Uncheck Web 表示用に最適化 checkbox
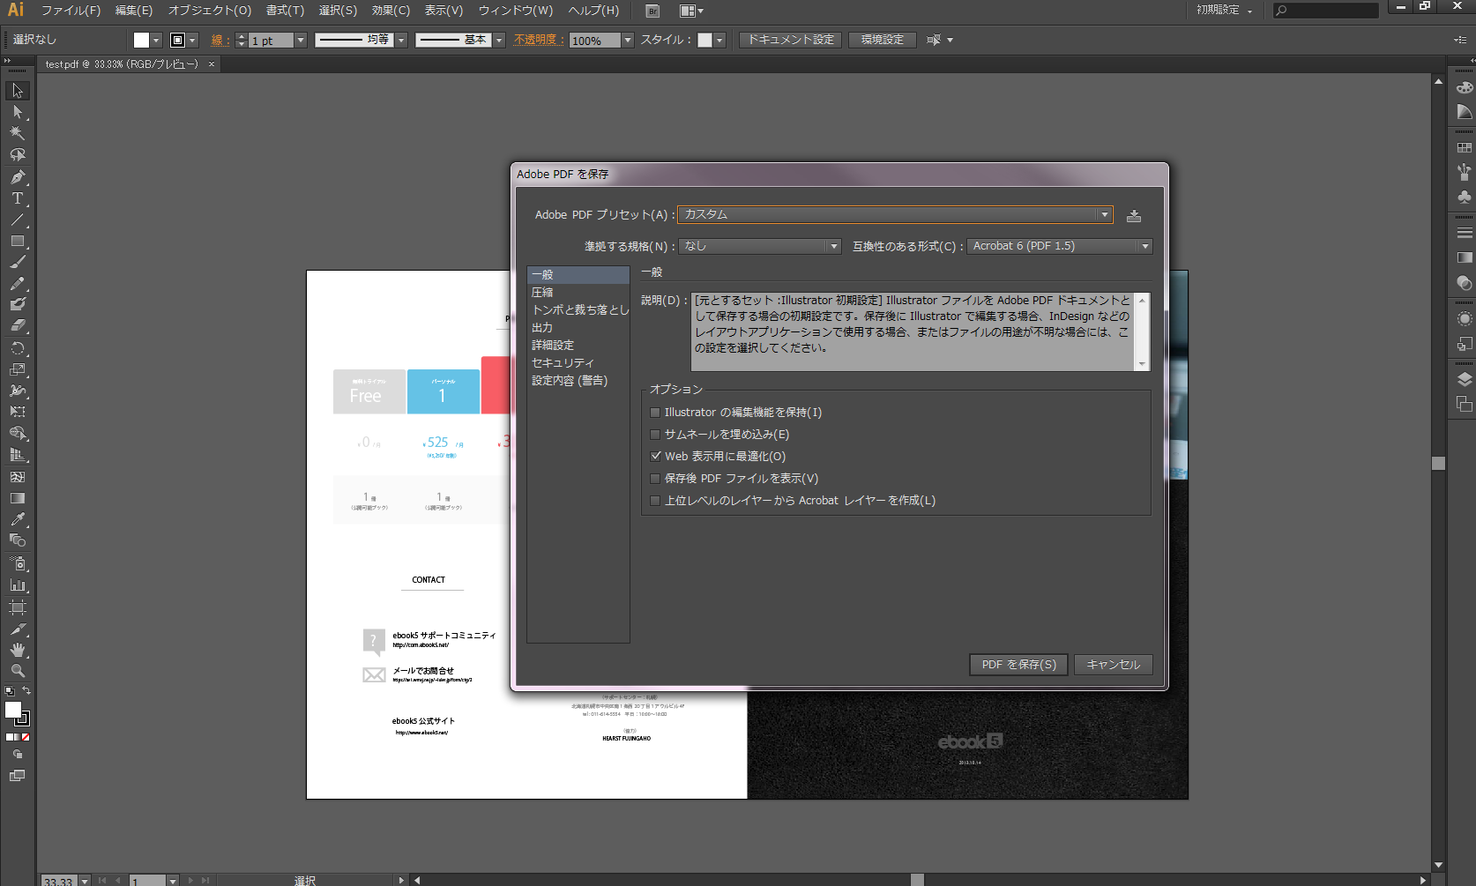 655,457
